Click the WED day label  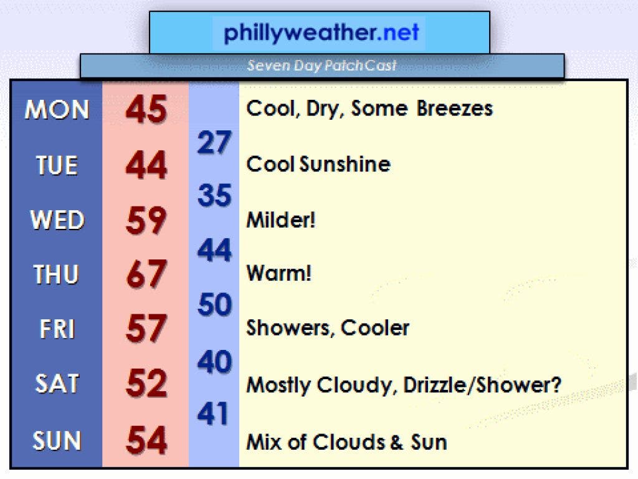57,220
